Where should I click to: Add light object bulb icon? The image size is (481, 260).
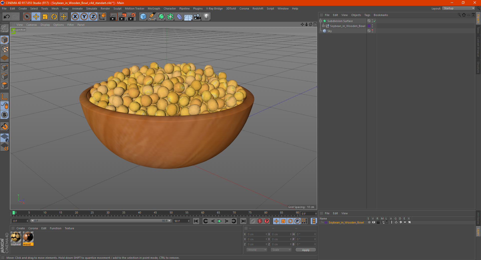click(x=206, y=17)
